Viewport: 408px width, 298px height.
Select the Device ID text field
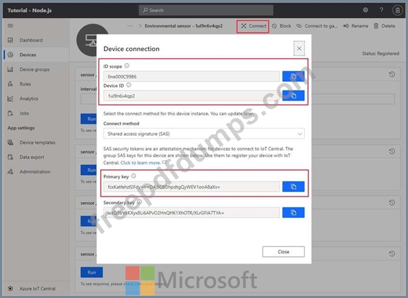191,96
